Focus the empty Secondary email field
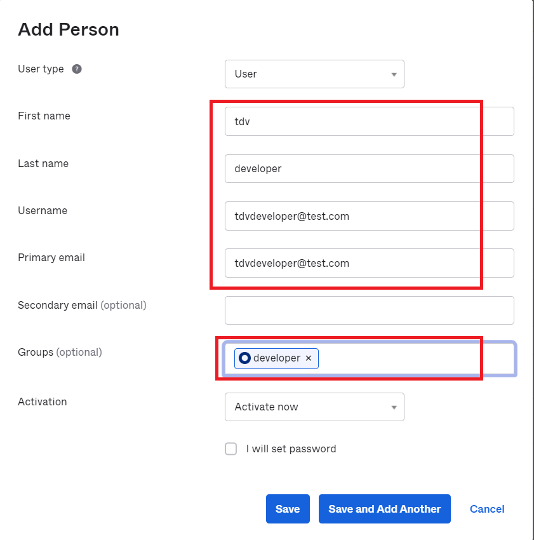Image resolution: width=534 pixels, height=540 pixels. 370,310
